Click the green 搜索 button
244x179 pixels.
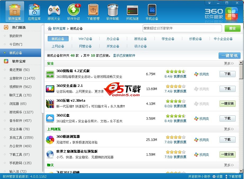click(x=233, y=28)
